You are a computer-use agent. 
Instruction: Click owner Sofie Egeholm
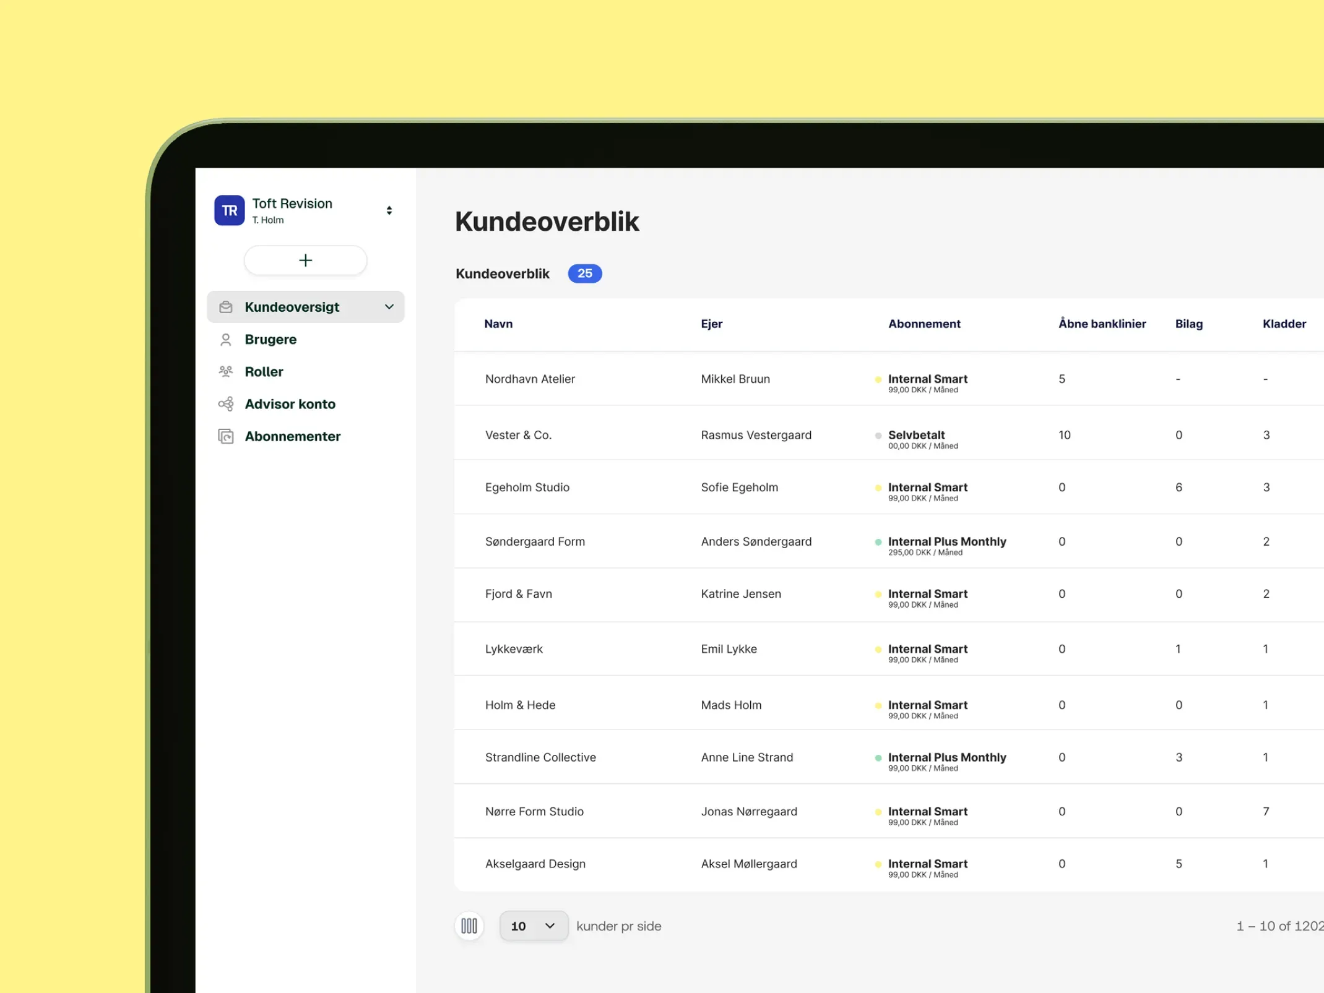pyautogui.click(x=739, y=487)
